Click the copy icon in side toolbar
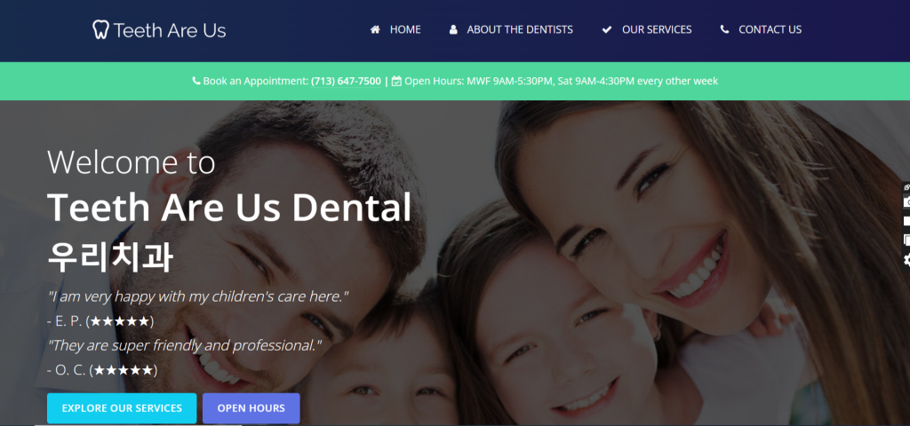Screen dimensions: 910x426 tap(906, 240)
